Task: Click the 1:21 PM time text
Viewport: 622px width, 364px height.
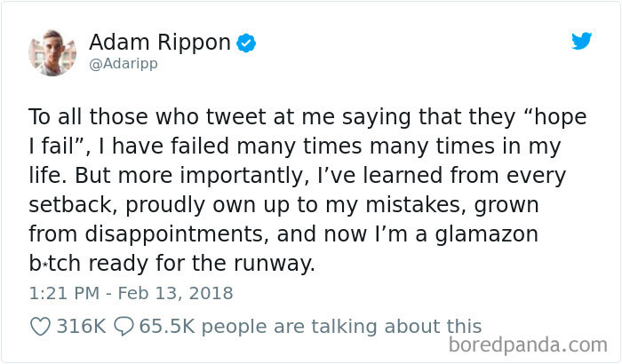Action: pyautogui.click(x=64, y=294)
